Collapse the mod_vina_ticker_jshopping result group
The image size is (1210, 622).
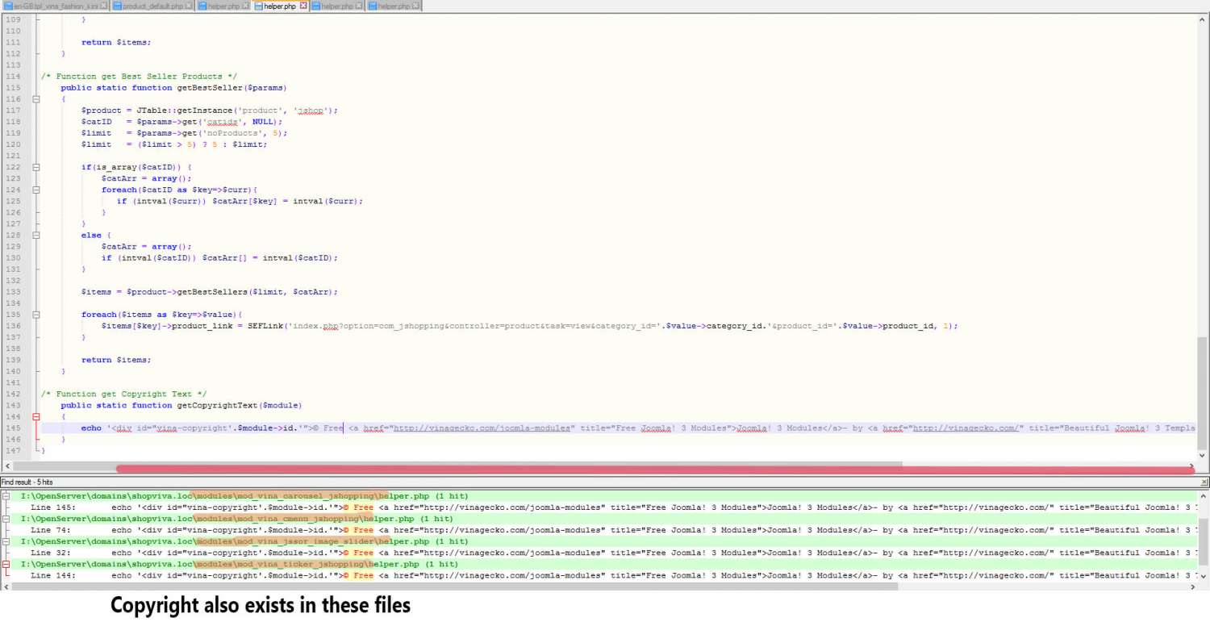point(6,564)
